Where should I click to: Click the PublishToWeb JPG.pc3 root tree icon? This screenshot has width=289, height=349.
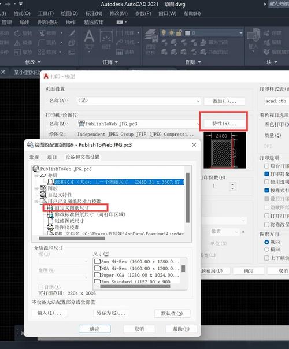pyautogui.click(x=36, y=169)
